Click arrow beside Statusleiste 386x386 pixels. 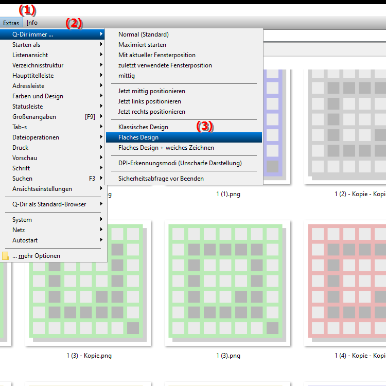coord(101,106)
